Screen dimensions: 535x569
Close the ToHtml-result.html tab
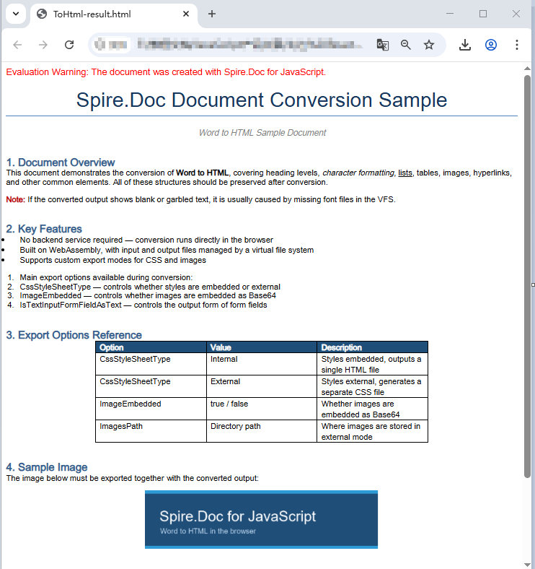pyautogui.click(x=186, y=14)
